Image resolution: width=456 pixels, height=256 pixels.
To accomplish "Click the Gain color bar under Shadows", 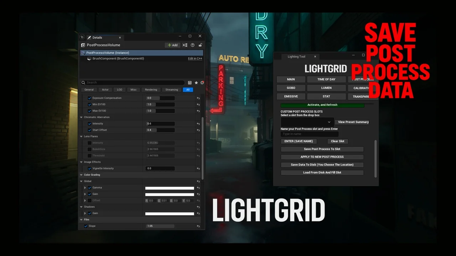I will pos(170,213).
